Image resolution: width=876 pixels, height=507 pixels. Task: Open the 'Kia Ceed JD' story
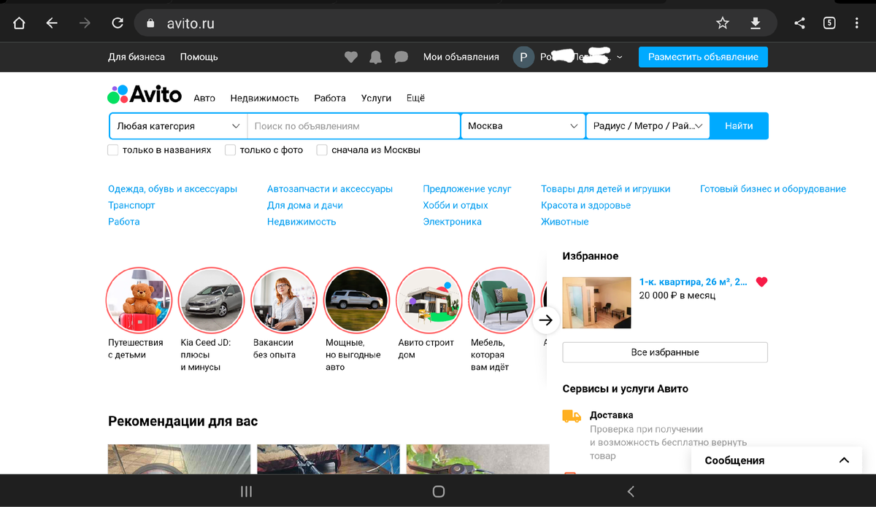(211, 300)
